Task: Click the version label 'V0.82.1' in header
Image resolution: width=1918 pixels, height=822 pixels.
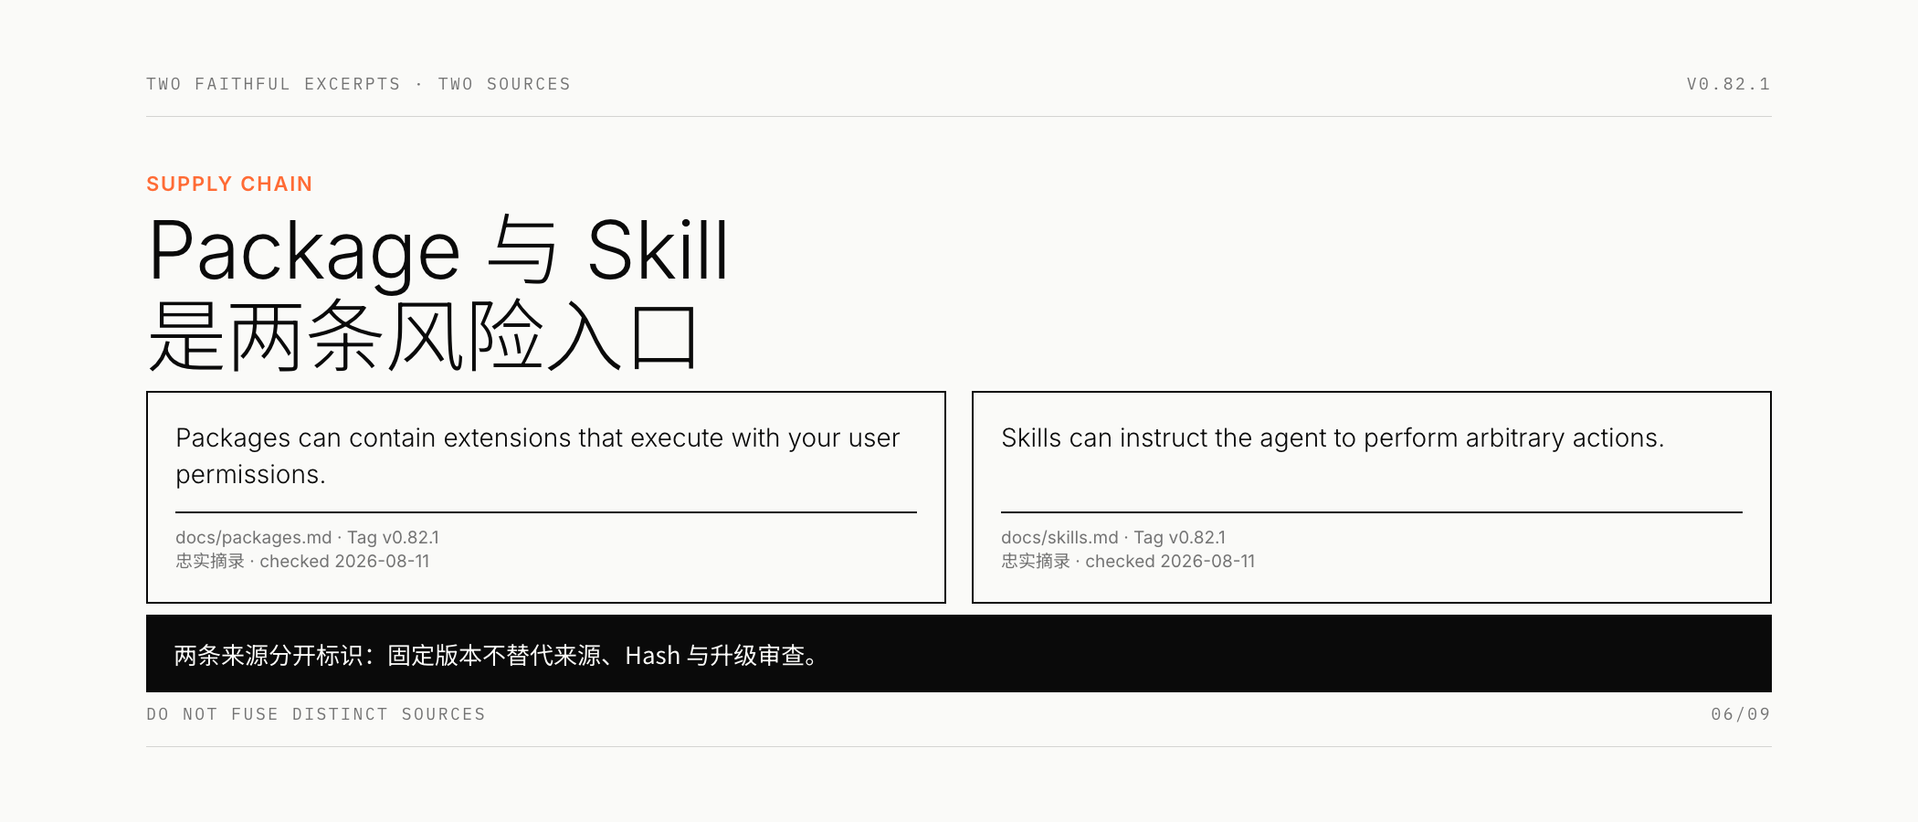Action: click(x=1728, y=84)
